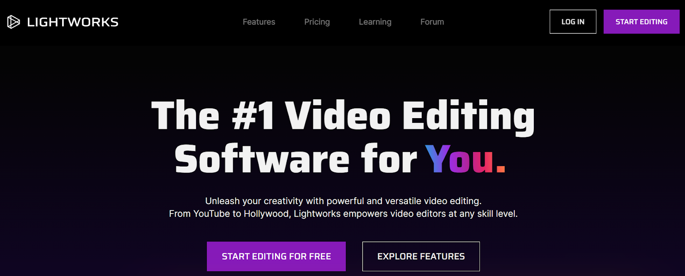Click 'Unleash your creativity' subtitle line

pos(343,201)
